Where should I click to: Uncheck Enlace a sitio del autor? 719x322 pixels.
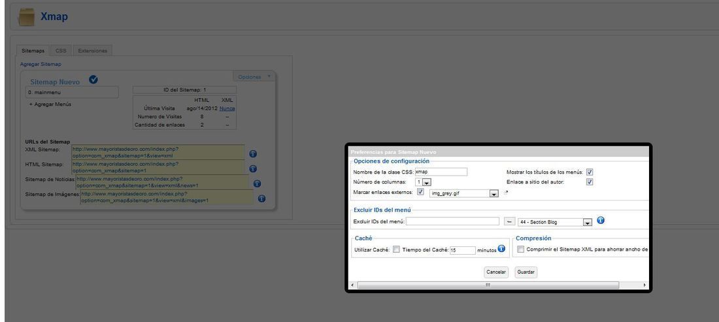pyautogui.click(x=590, y=182)
